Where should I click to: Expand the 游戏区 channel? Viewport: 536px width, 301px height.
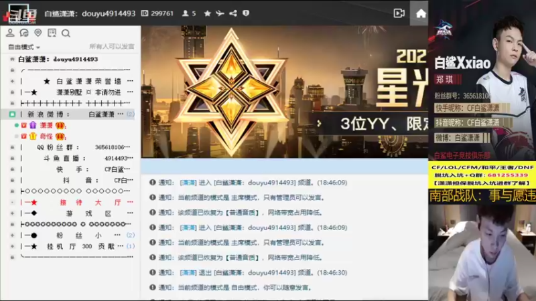[12, 213]
